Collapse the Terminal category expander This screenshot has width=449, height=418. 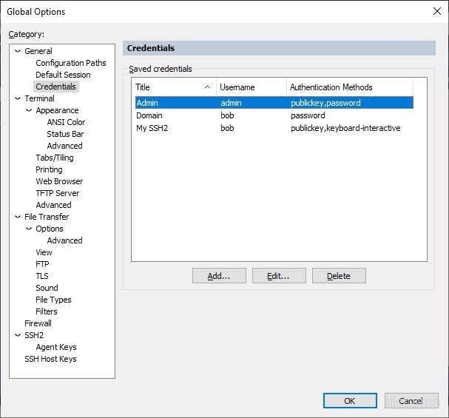(x=18, y=98)
